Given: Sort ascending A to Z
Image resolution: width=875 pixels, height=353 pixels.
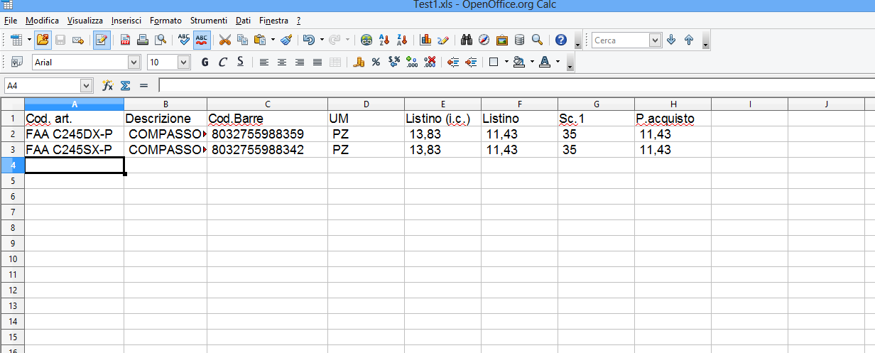Looking at the screenshot, I should (x=384, y=40).
